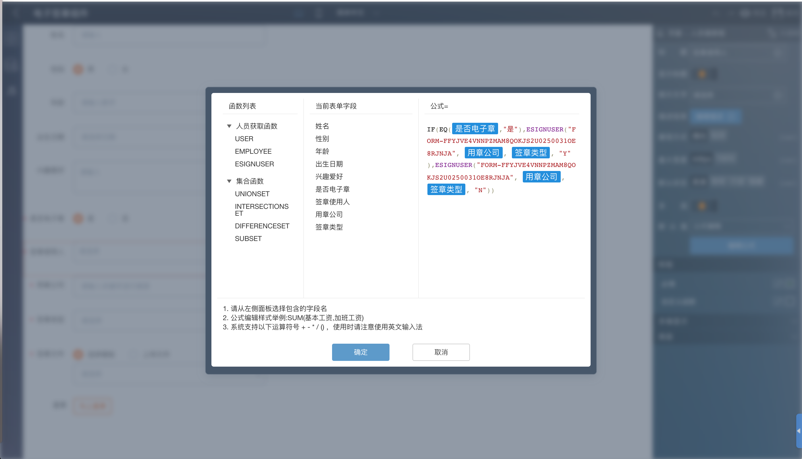802x459 pixels.
Task: Insert the ESIGNUSER function
Action: click(254, 164)
